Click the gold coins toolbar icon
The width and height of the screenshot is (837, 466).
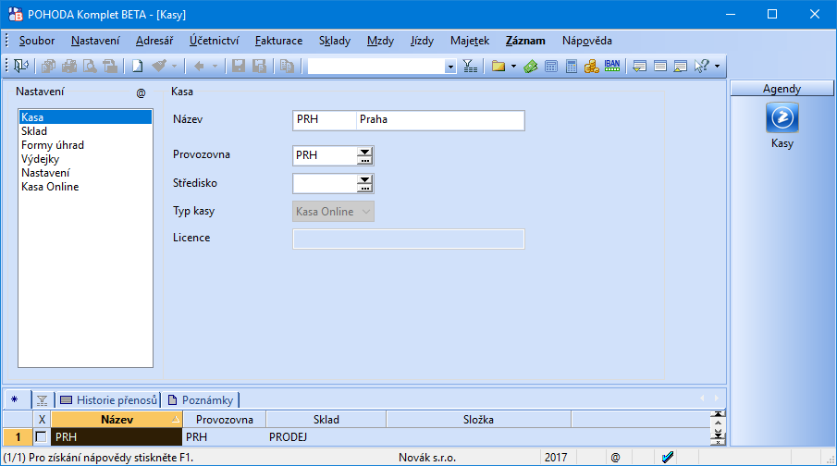pyautogui.click(x=592, y=66)
